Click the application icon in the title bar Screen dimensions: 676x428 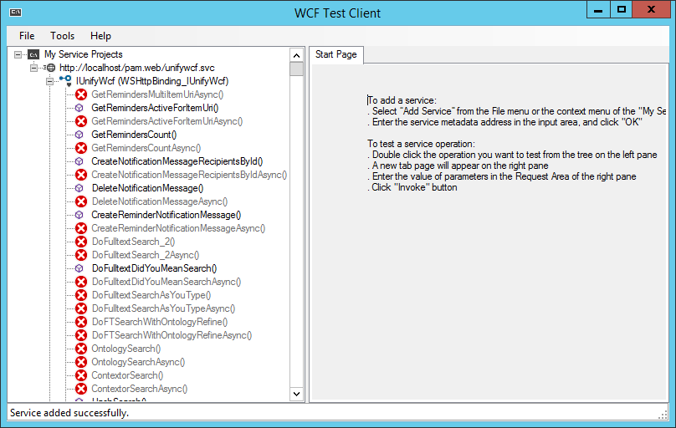(16, 12)
